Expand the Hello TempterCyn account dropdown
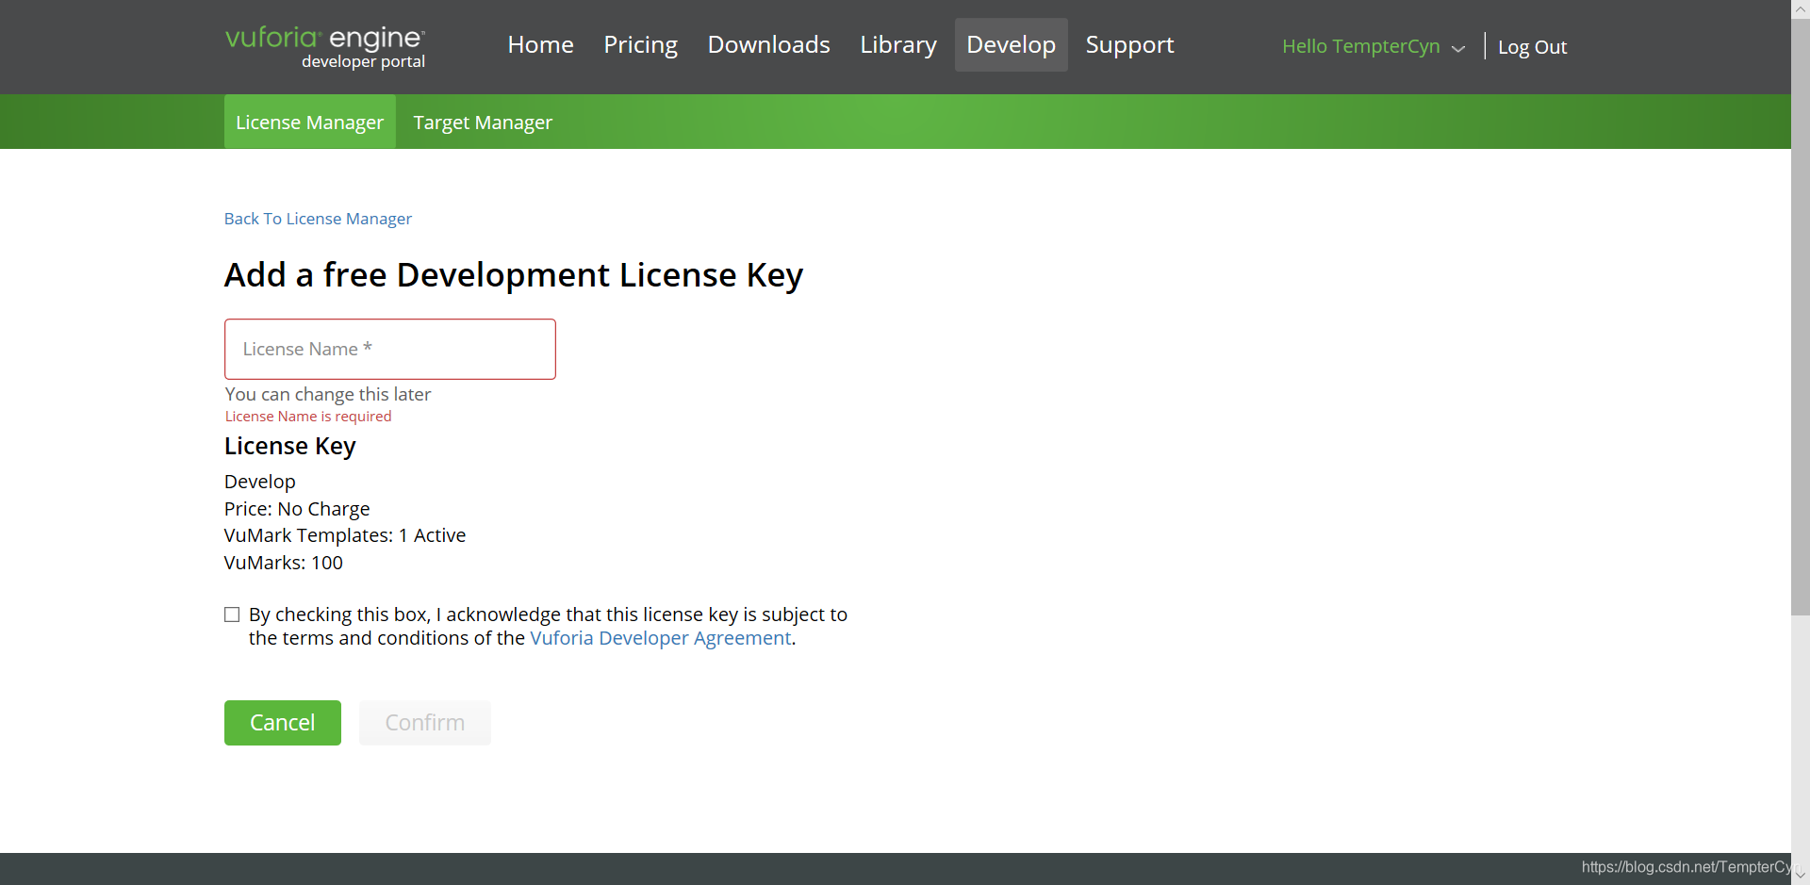1810x885 pixels. coord(1373,46)
